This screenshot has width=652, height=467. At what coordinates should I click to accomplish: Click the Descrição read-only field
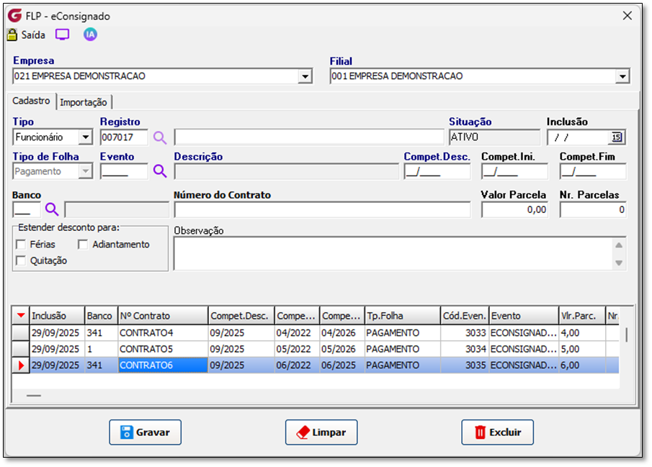[287, 171]
